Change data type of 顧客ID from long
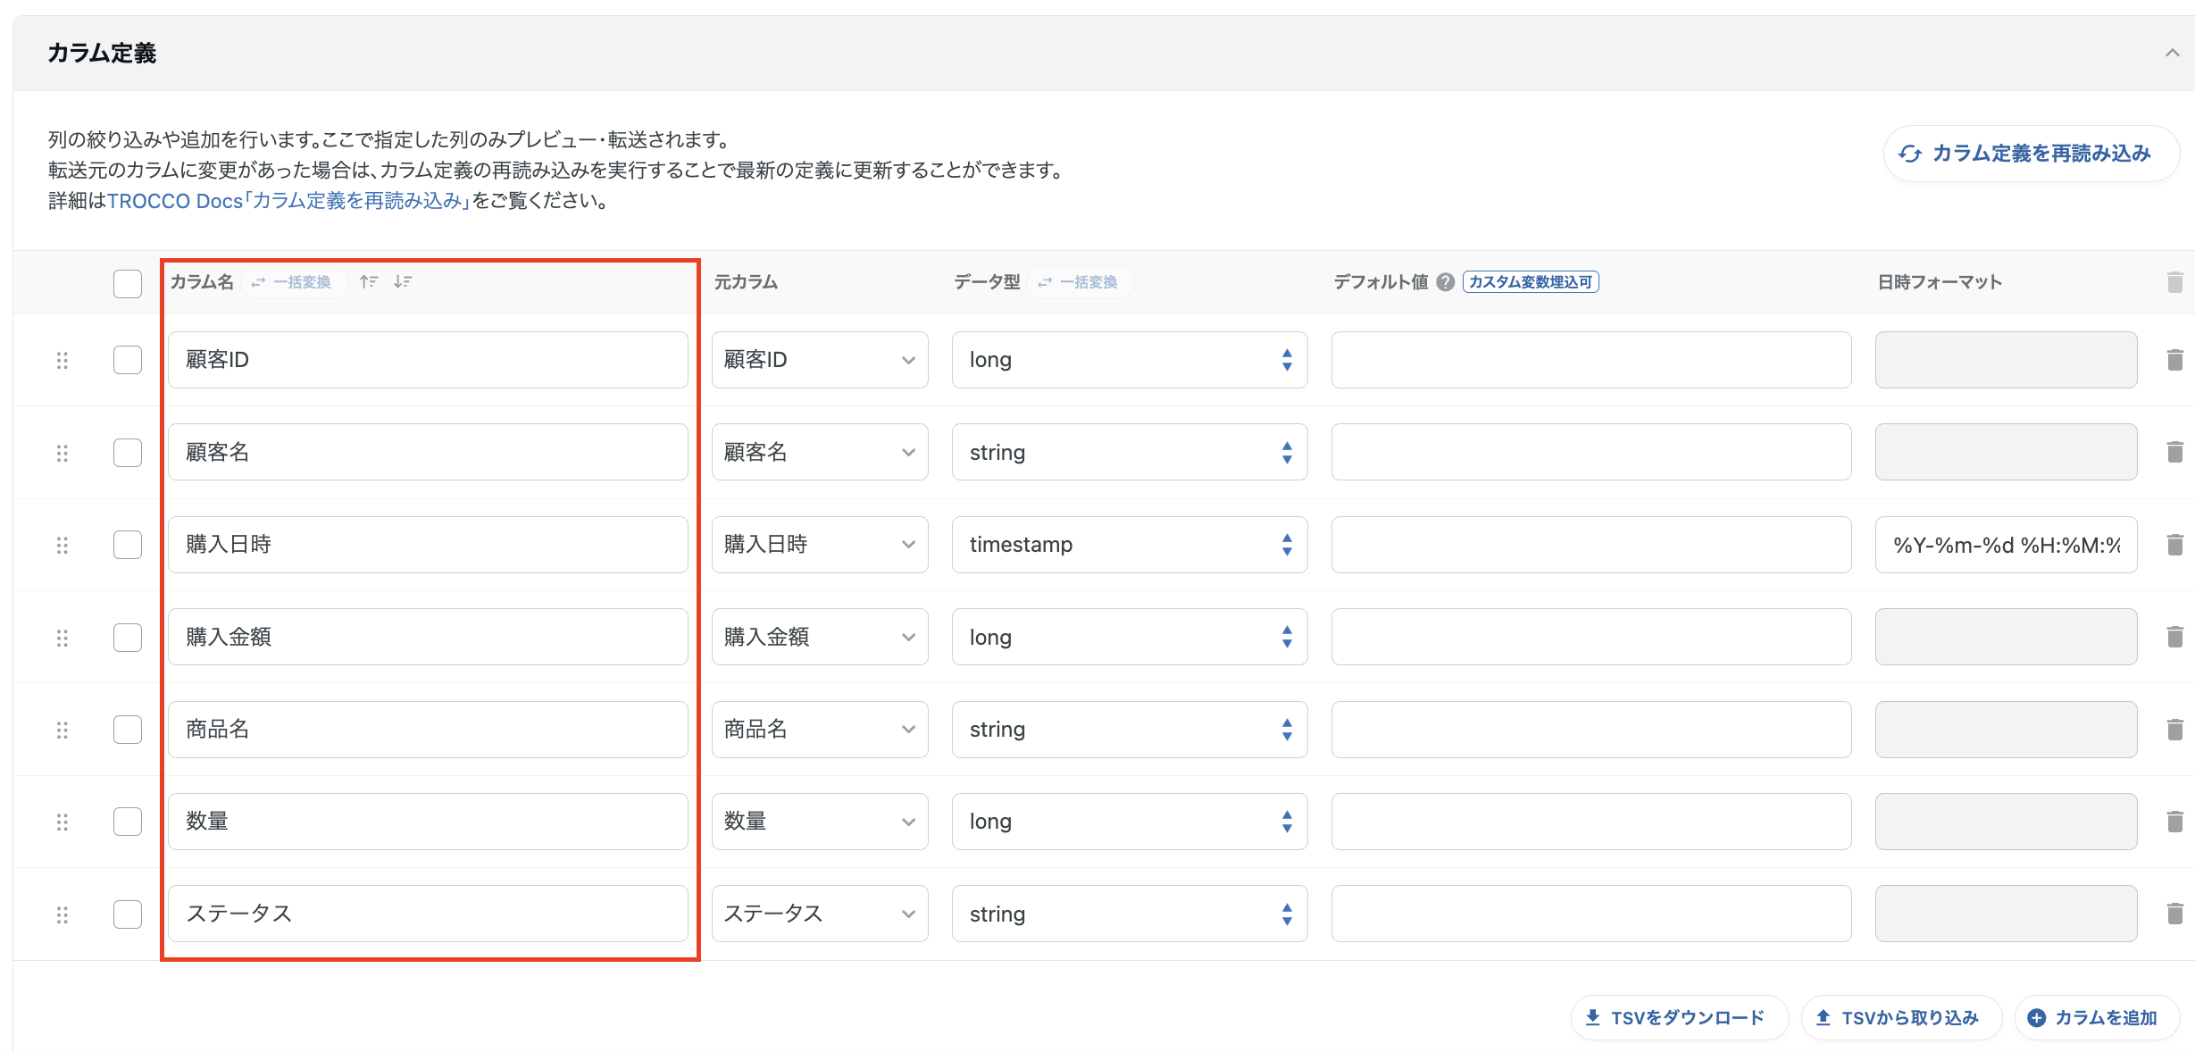 click(x=1130, y=360)
